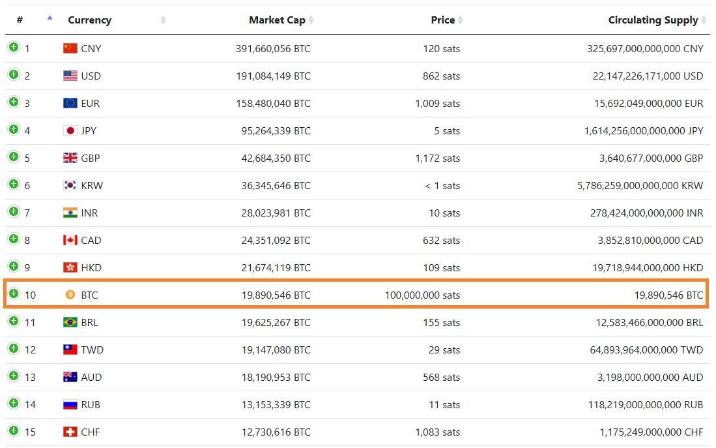Click the Brazil flag icon
The width and height of the screenshot is (716, 448).
pyautogui.click(x=70, y=322)
